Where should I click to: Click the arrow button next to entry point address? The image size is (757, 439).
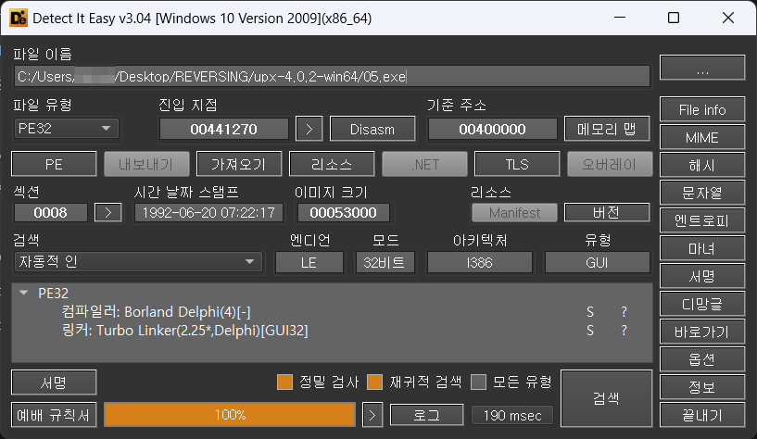[309, 130]
